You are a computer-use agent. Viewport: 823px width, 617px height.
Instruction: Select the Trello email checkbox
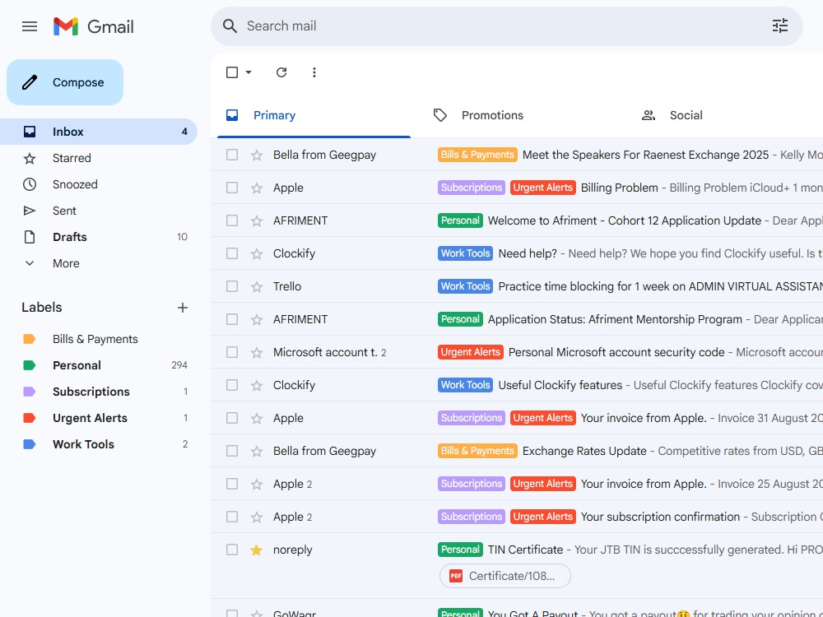pos(232,286)
